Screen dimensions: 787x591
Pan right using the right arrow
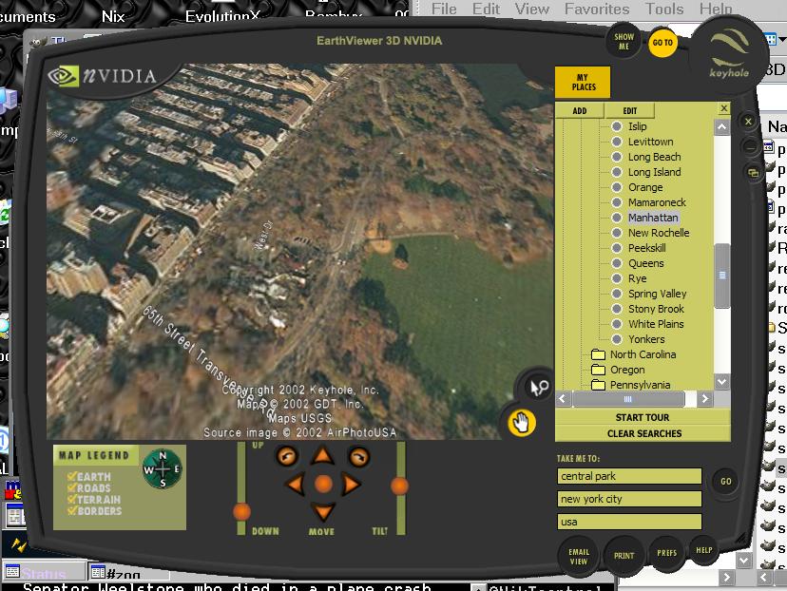[351, 485]
